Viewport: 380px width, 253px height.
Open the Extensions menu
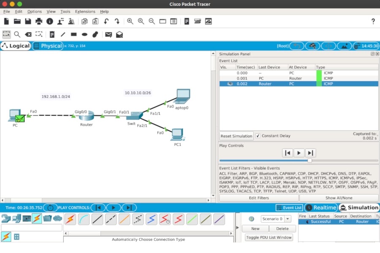pyautogui.click(x=85, y=11)
